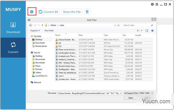Click the File name combo box
The width and height of the screenshot is (174, 110).
pos(89,93)
